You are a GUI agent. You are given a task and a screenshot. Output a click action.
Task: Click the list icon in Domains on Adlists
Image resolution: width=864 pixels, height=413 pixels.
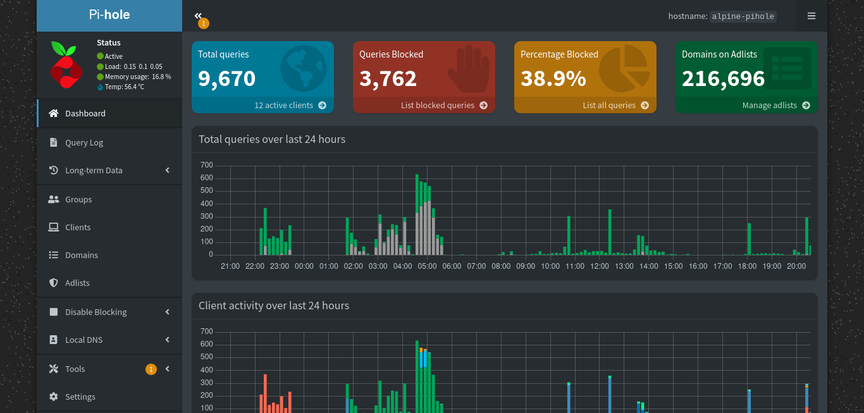(x=787, y=68)
